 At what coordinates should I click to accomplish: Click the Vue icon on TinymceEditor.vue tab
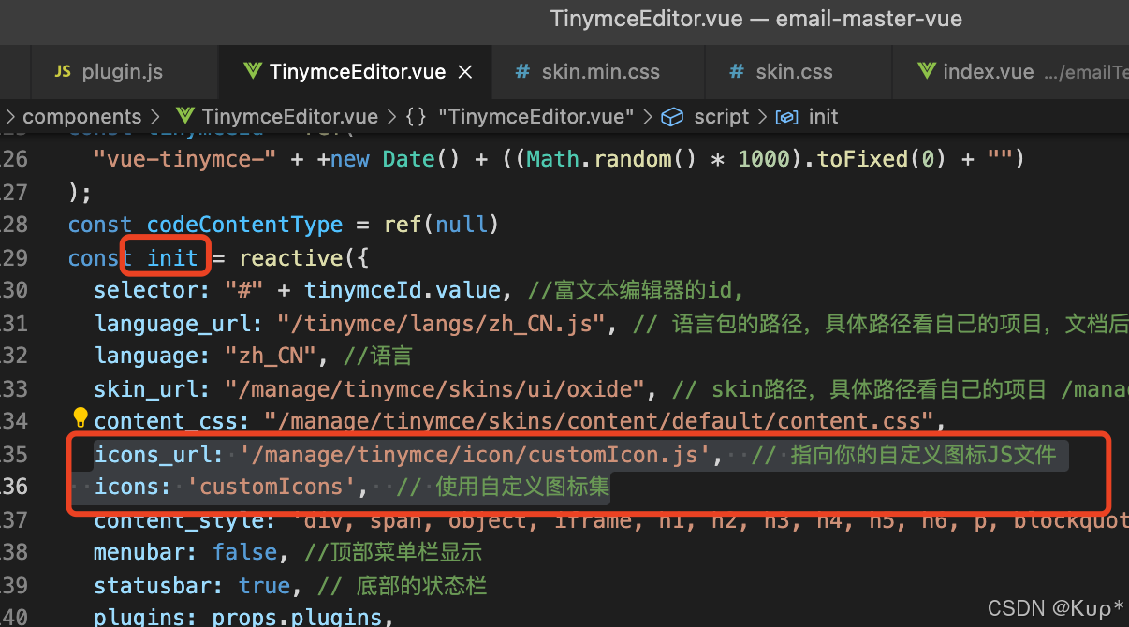[252, 71]
